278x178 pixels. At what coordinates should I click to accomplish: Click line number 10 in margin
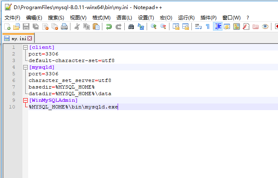pos(12,107)
